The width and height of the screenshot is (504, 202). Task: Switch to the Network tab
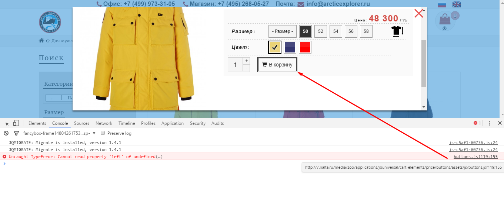click(104, 123)
